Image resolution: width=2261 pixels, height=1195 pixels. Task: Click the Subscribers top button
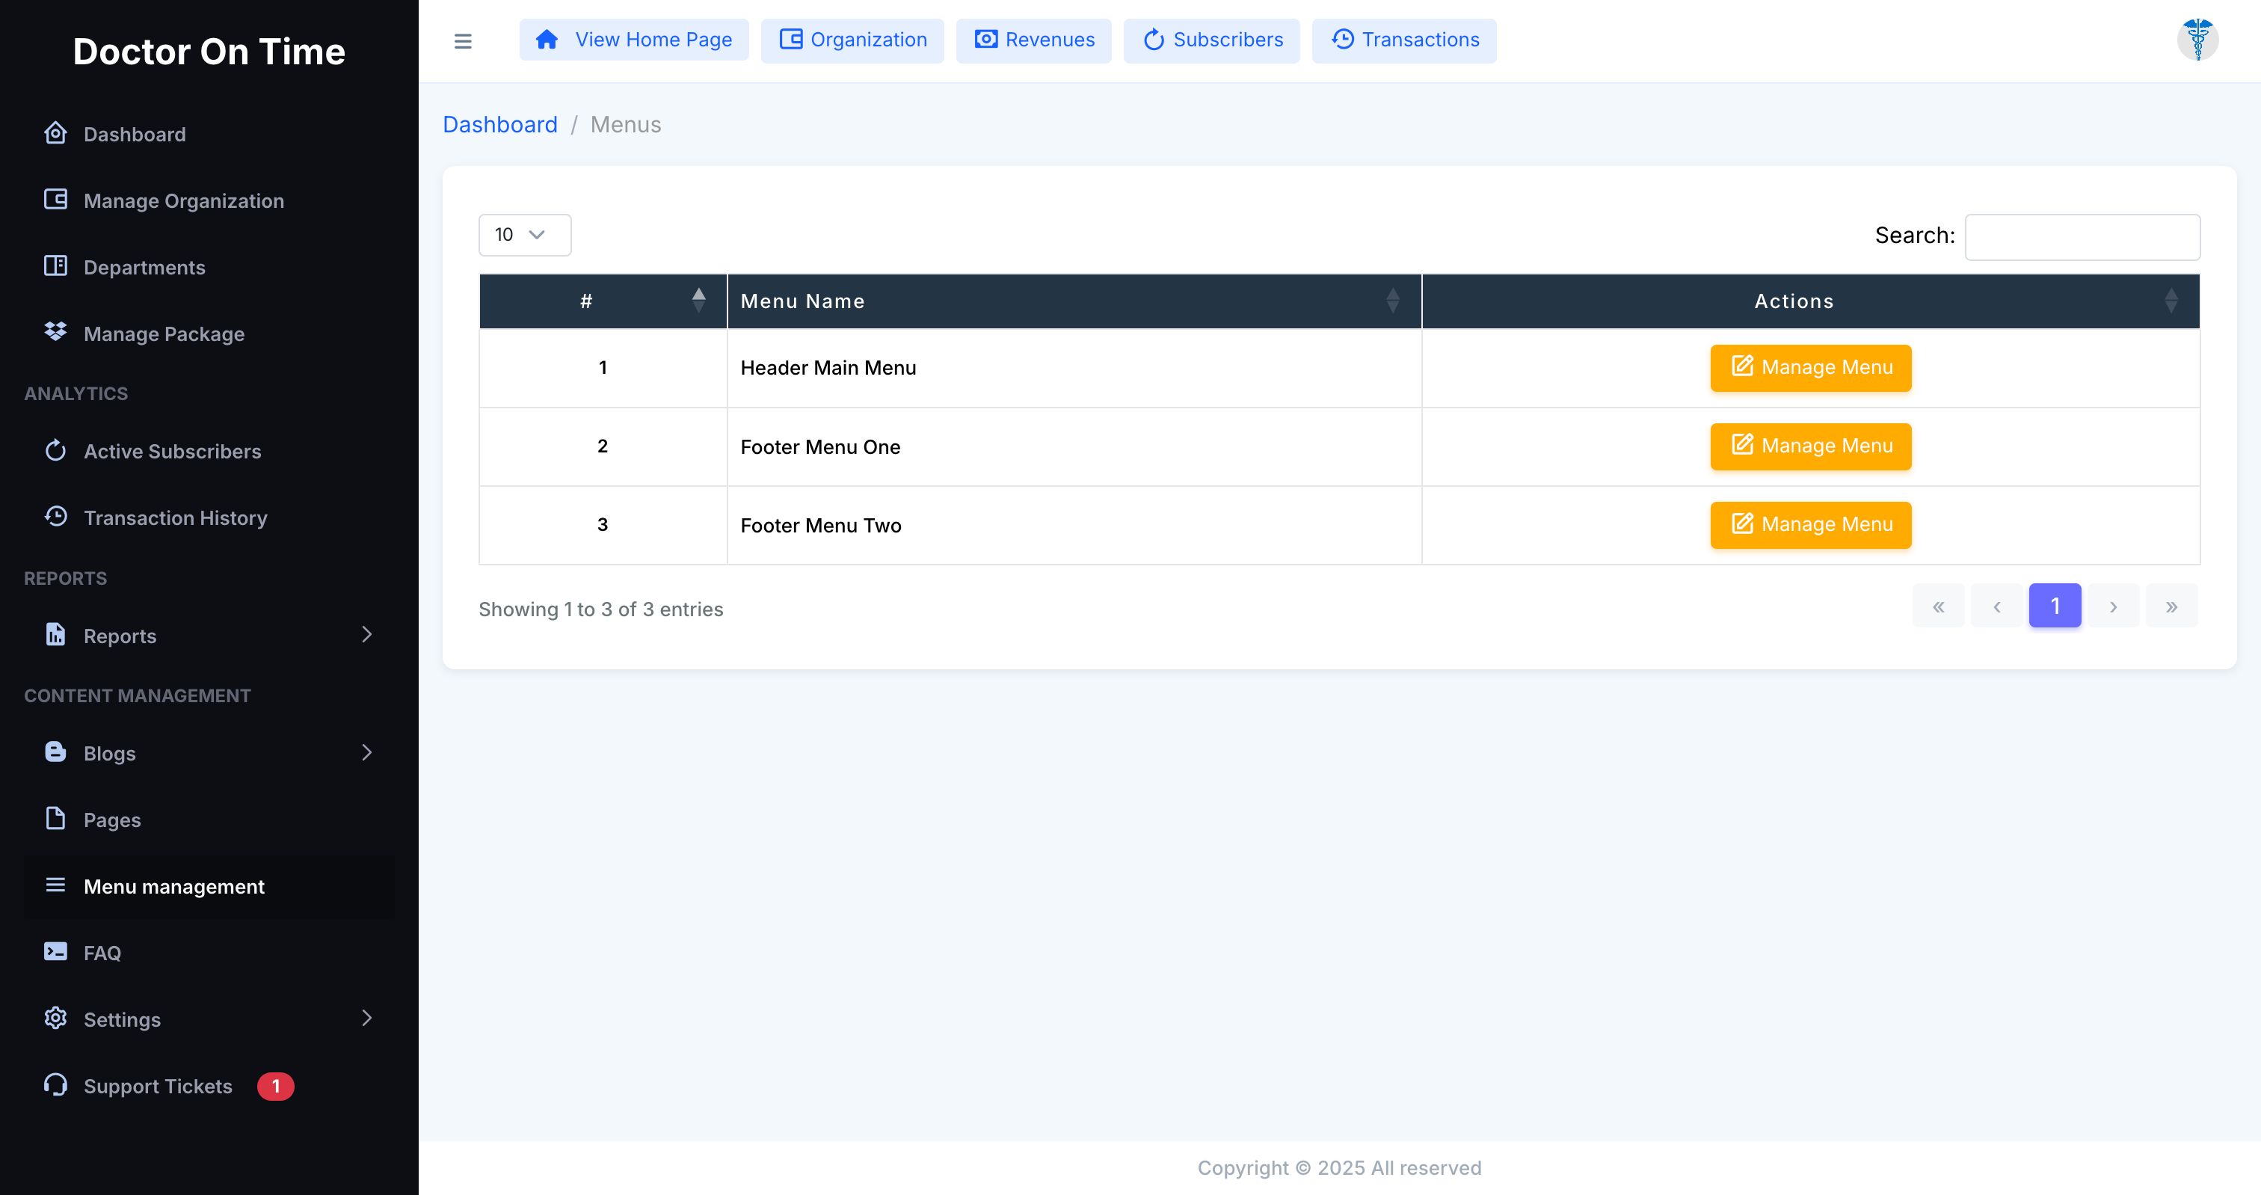pyautogui.click(x=1212, y=40)
